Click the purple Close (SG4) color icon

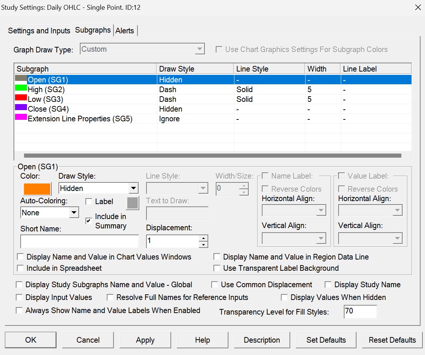tap(21, 108)
